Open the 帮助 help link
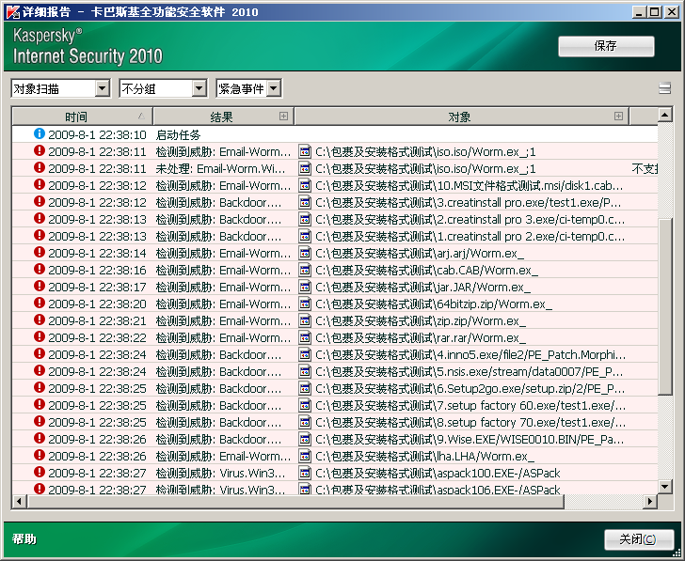Screen dimensions: 685x561 click(24, 539)
